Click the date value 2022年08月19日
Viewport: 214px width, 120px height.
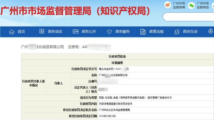tap(107, 116)
